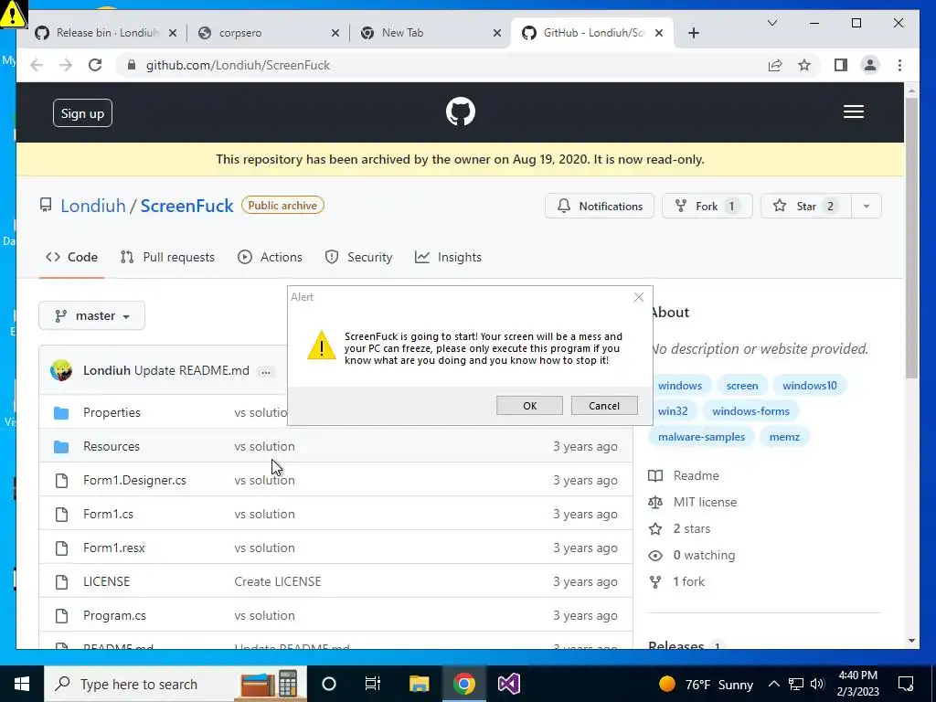
Task: Show hidden tray icons chevron
Action: pos(773,684)
